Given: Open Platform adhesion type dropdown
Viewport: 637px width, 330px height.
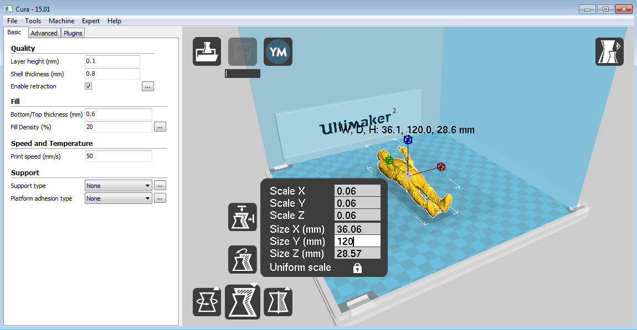Looking at the screenshot, I should click(118, 198).
